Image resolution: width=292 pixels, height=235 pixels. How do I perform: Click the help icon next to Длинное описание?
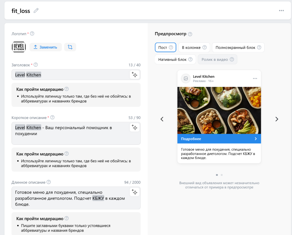48,182
